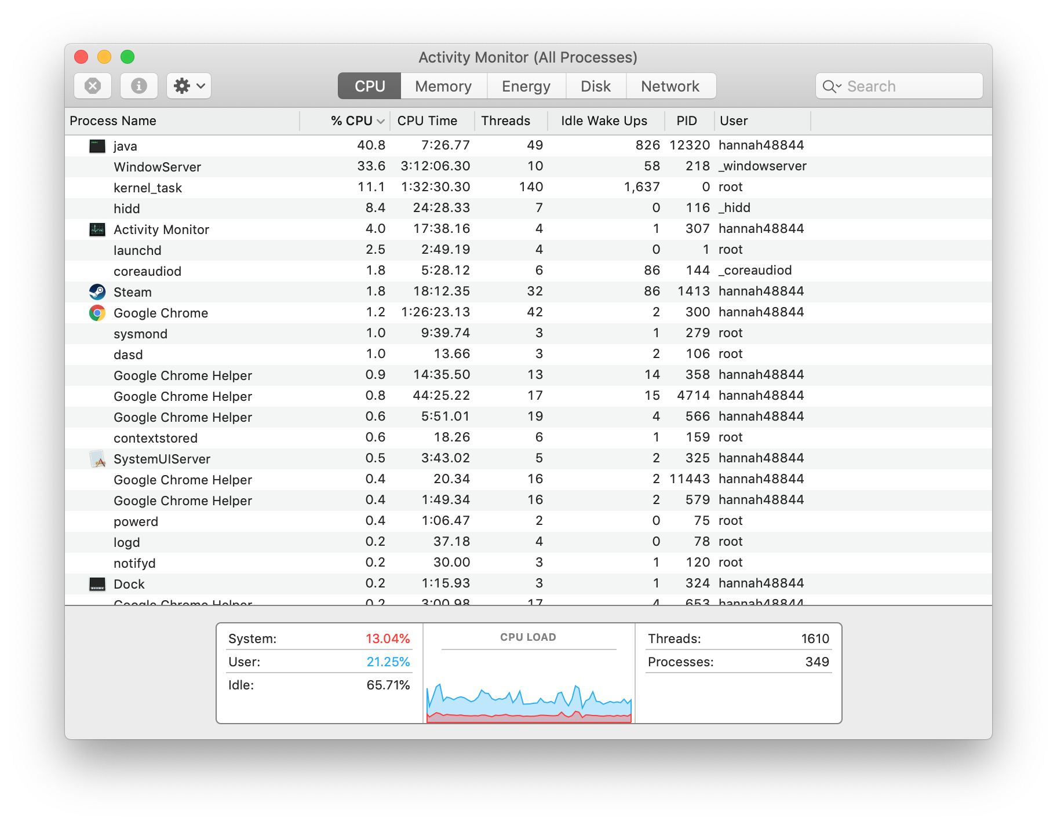
Task: Select the hidd process row
Action: tap(528, 209)
